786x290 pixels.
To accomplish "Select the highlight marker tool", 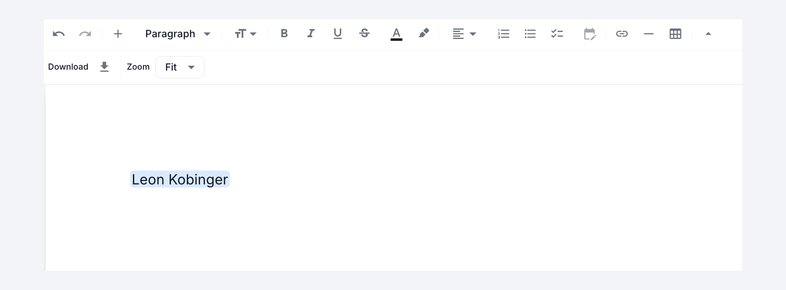I will tap(424, 33).
